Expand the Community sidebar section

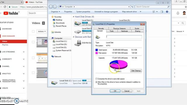tap(24, 59)
